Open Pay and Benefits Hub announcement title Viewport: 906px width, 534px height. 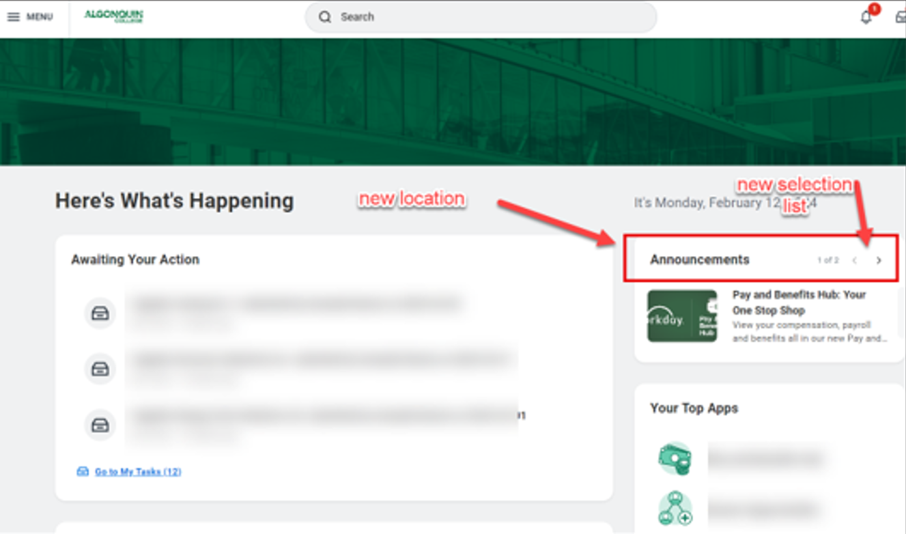tap(799, 303)
